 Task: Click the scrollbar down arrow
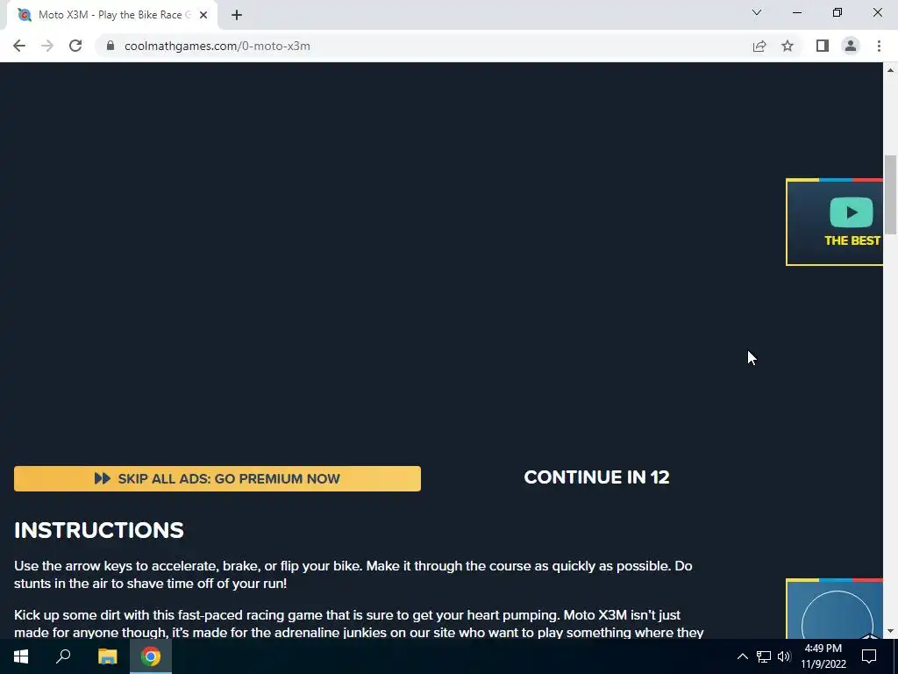[x=890, y=631]
